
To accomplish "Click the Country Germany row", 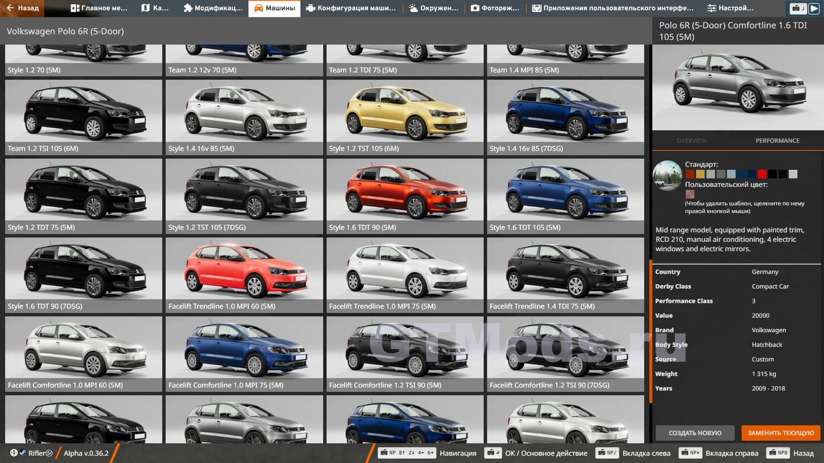I will coord(737,272).
